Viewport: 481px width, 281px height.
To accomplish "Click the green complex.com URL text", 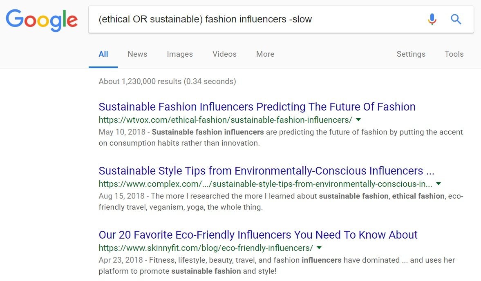I will tap(265, 184).
